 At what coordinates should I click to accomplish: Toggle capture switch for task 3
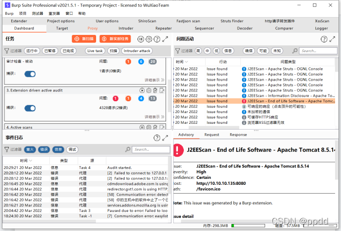click(30, 108)
